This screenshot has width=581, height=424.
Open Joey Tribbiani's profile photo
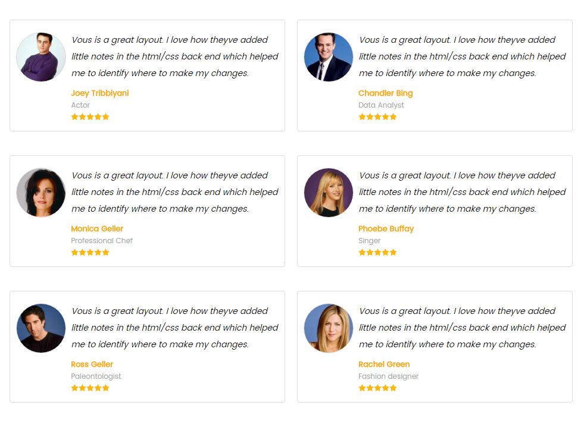pyautogui.click(x=40, y=56)
